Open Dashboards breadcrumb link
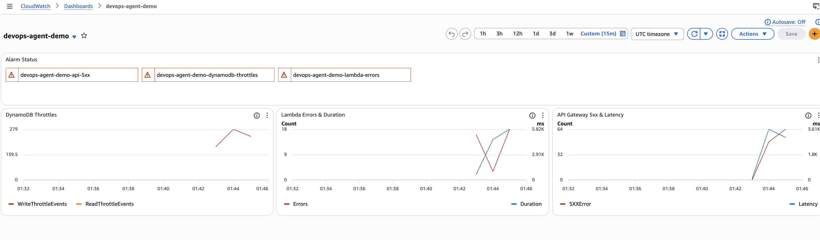The width and height of the screenshot is (820, 240). 78,6
